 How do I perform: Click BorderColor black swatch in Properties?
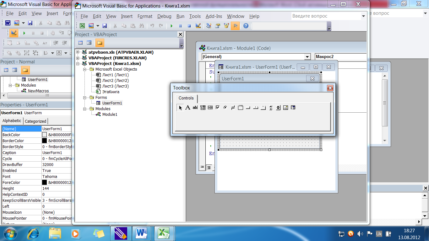point(45,141)
